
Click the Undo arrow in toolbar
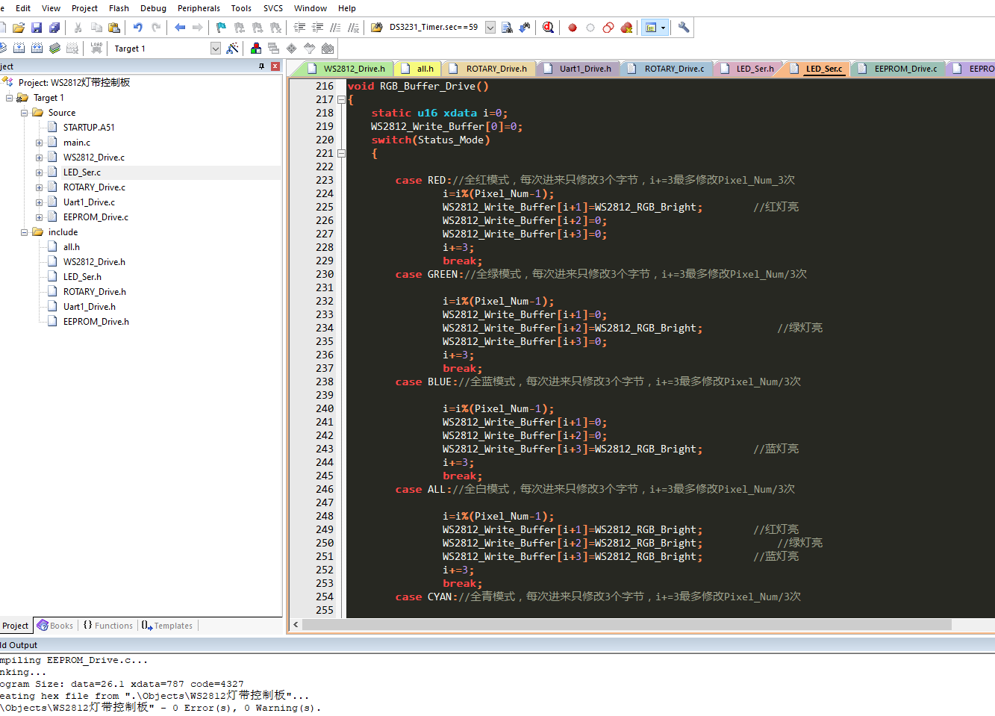tap(137, 28)
